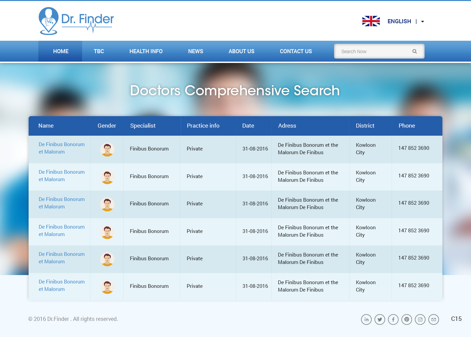Click the email envelope icon in footer
This screenshot has width=471, height=337.
pos(434,319)
